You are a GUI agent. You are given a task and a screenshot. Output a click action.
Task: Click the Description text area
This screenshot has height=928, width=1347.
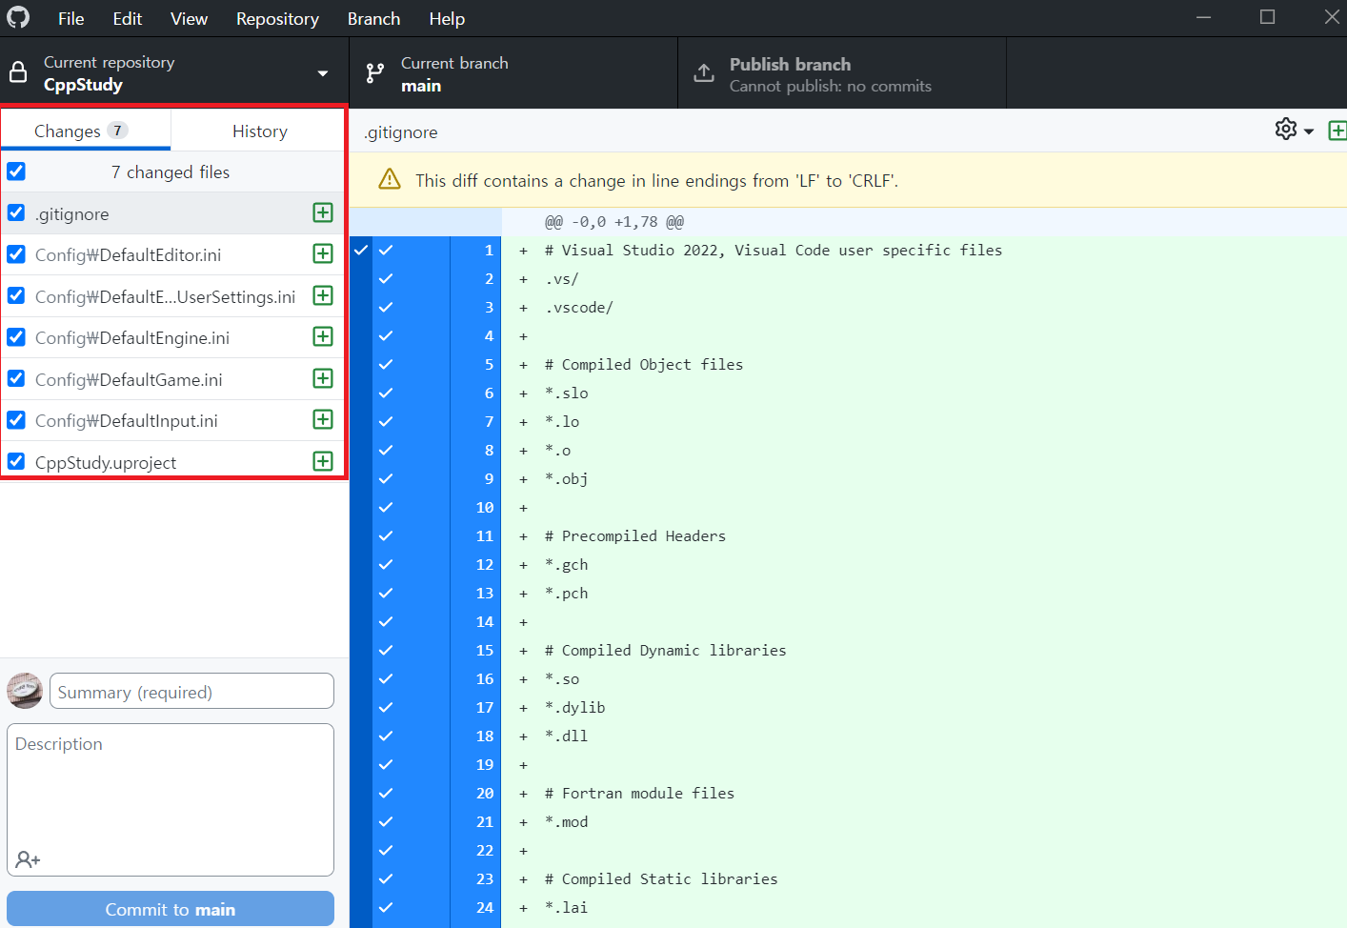[x=171, y=799]
